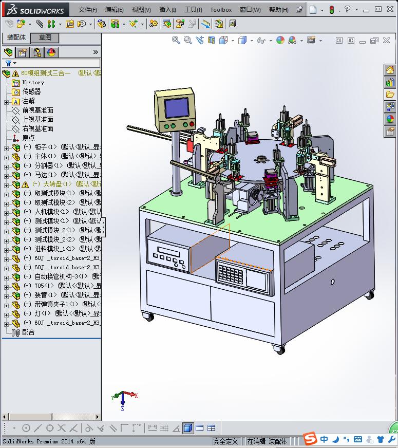Click the Interference Detection icon
Screen dimensions: 398x448
tap(219, 24)
